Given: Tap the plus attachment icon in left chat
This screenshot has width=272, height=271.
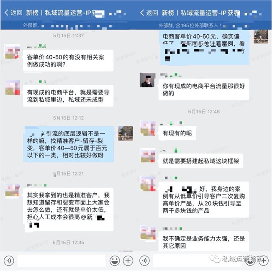Looking at the screenshot, I should click(x=128, y=261).
